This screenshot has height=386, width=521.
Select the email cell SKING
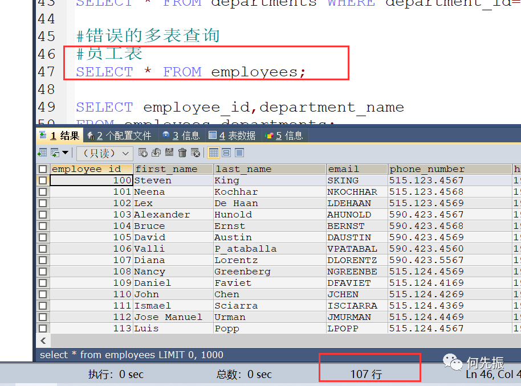coord(357,180)
